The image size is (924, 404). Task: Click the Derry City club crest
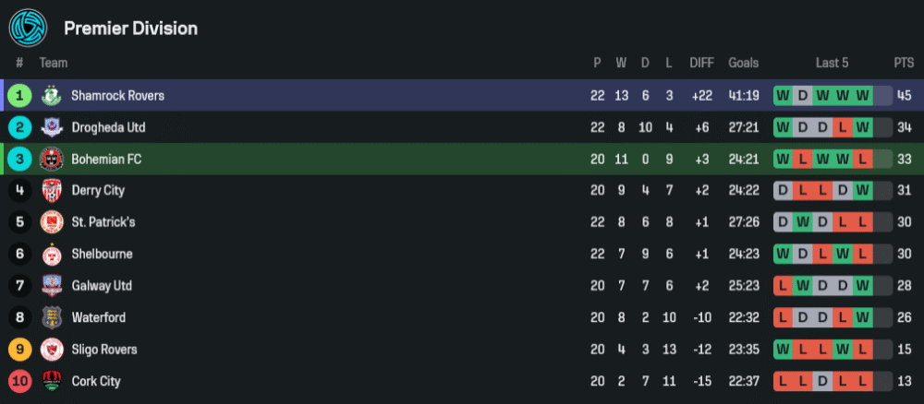point(51,191)
